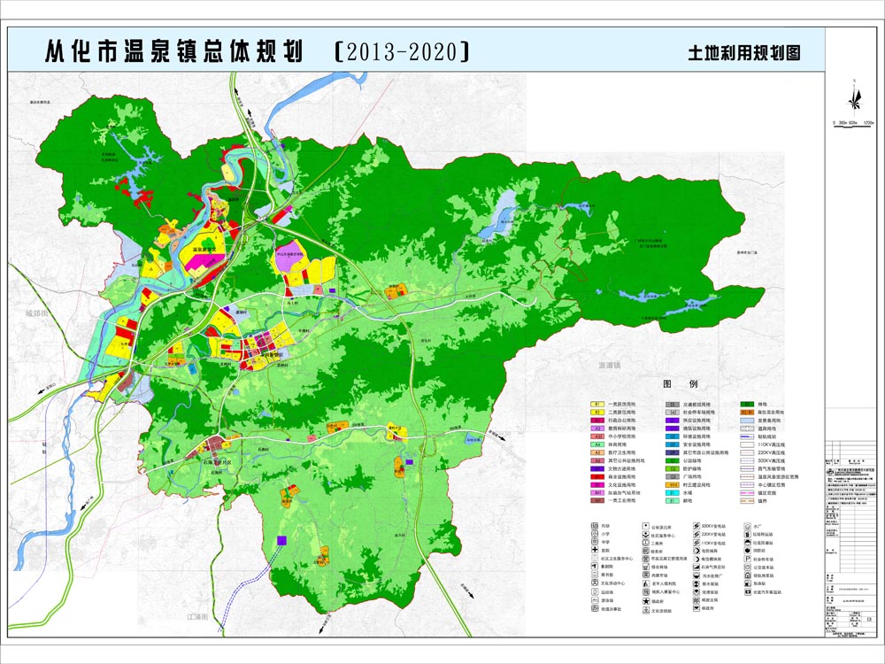Click the R1 residential land swatch
885x664 pixels.
597,405
